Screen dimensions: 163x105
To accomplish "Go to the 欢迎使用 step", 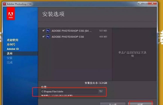I will [x=13, y=40].
